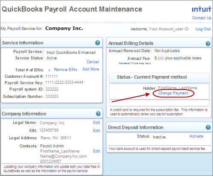Click phone number 8001234567
The image size is (213, 176).
[x=51, y=161]
